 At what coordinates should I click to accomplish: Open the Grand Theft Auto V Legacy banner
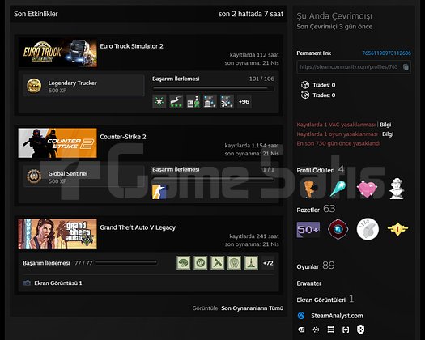coord(57,234)
